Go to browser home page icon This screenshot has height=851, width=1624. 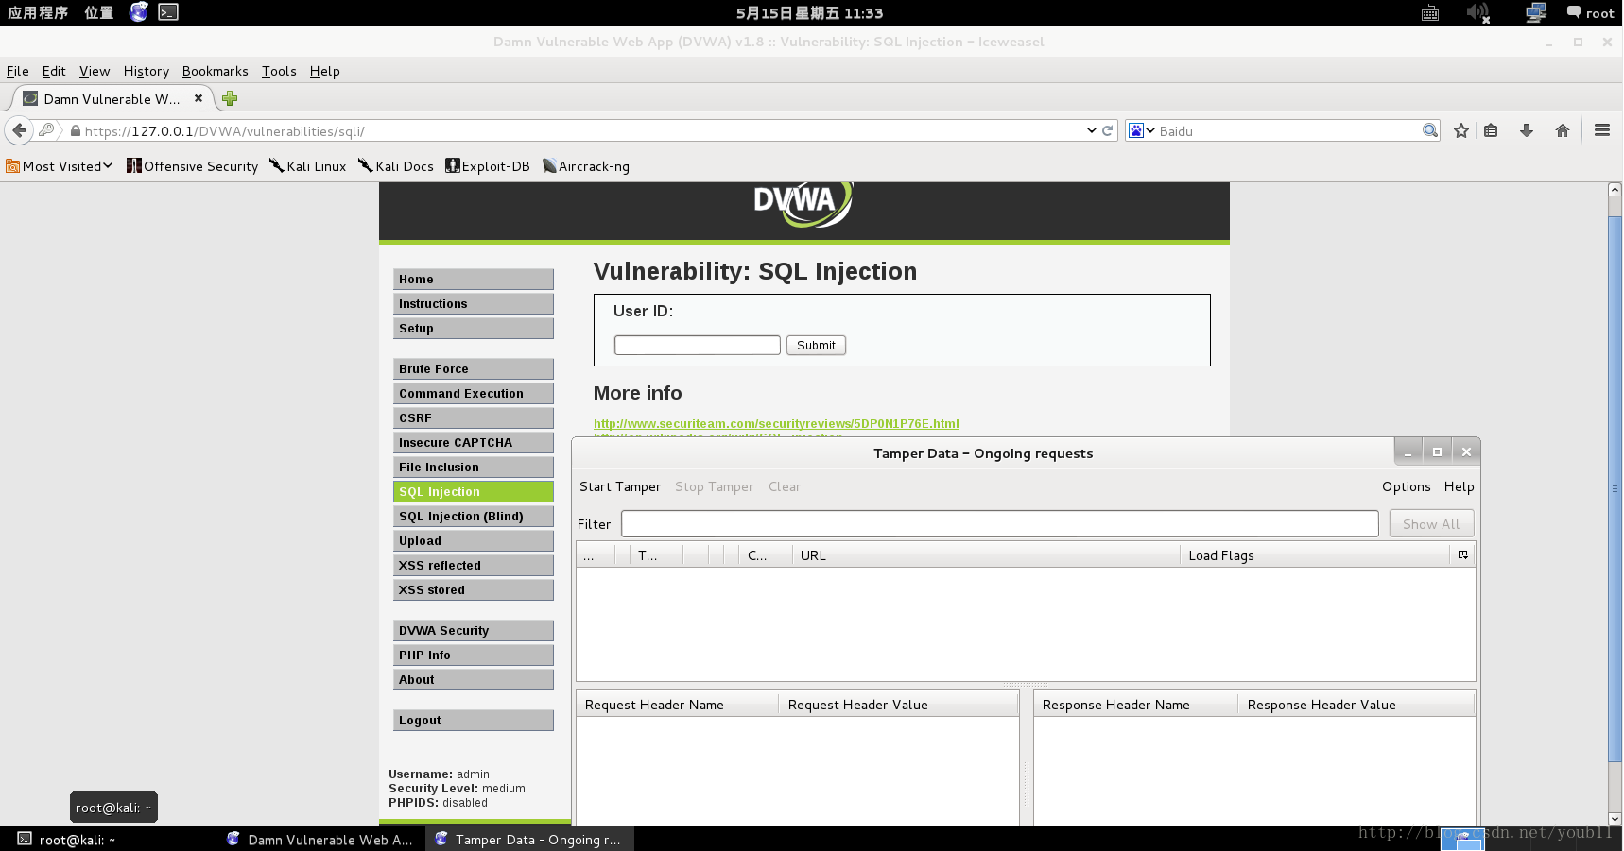pos(1563,130)
